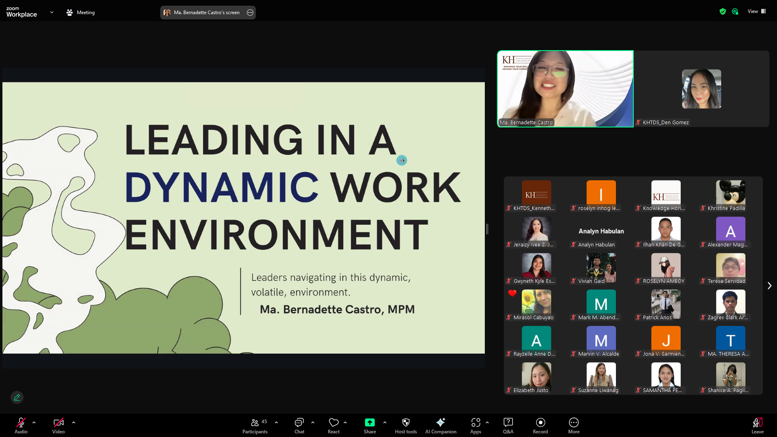777x437 pixels.
Task: Click the green Share button
Action: 369,422
